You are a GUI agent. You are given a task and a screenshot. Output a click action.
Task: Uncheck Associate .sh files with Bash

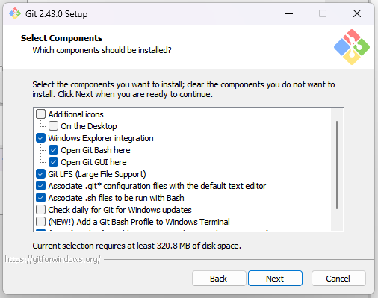pos(40,198)
